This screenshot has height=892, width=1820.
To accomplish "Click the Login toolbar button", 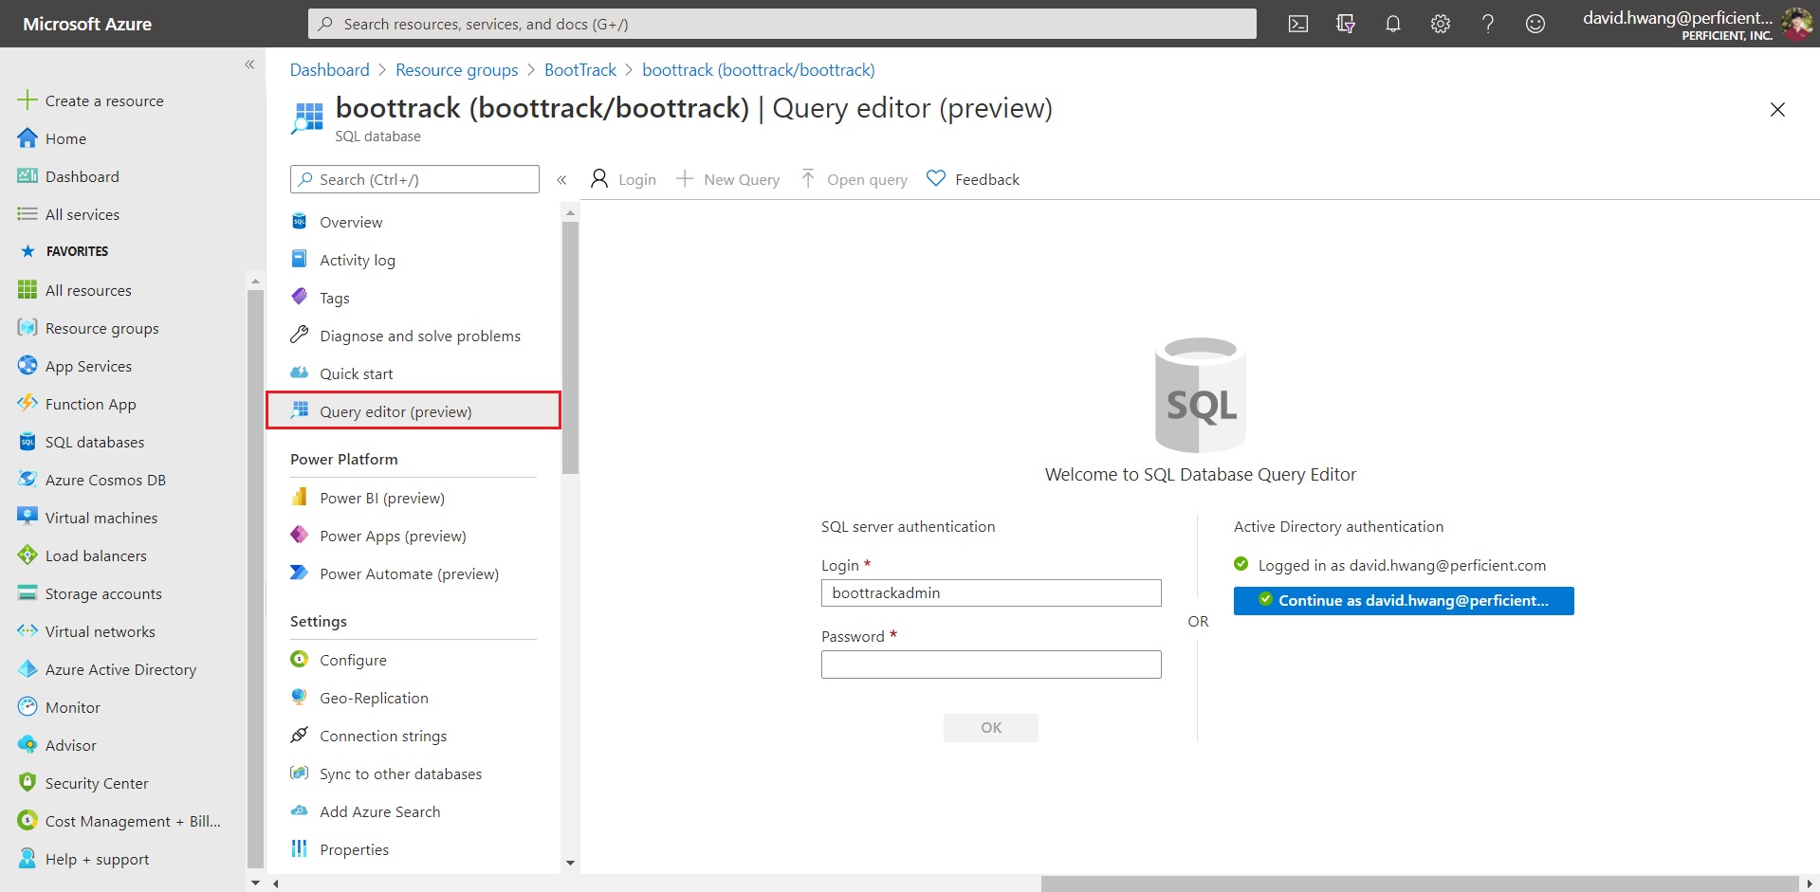I will (623, 179).
